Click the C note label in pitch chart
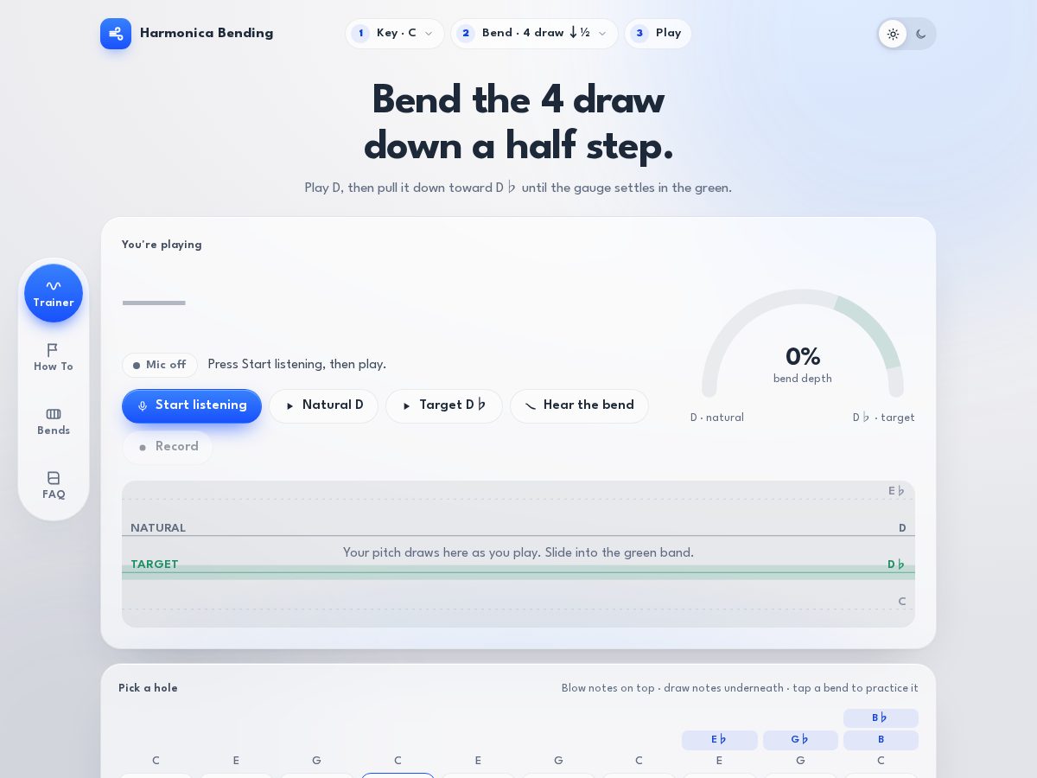This screenshot has width=1037, height=778. coord(902,602)
